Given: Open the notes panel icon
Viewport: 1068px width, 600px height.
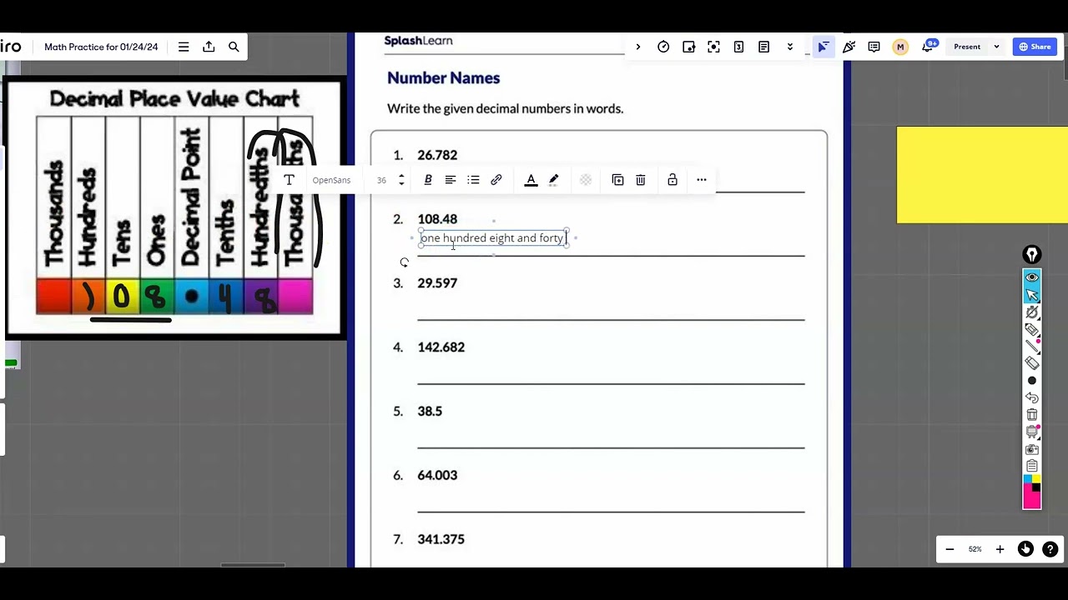Looking at the screenshot, I should (x=763, y=47).
